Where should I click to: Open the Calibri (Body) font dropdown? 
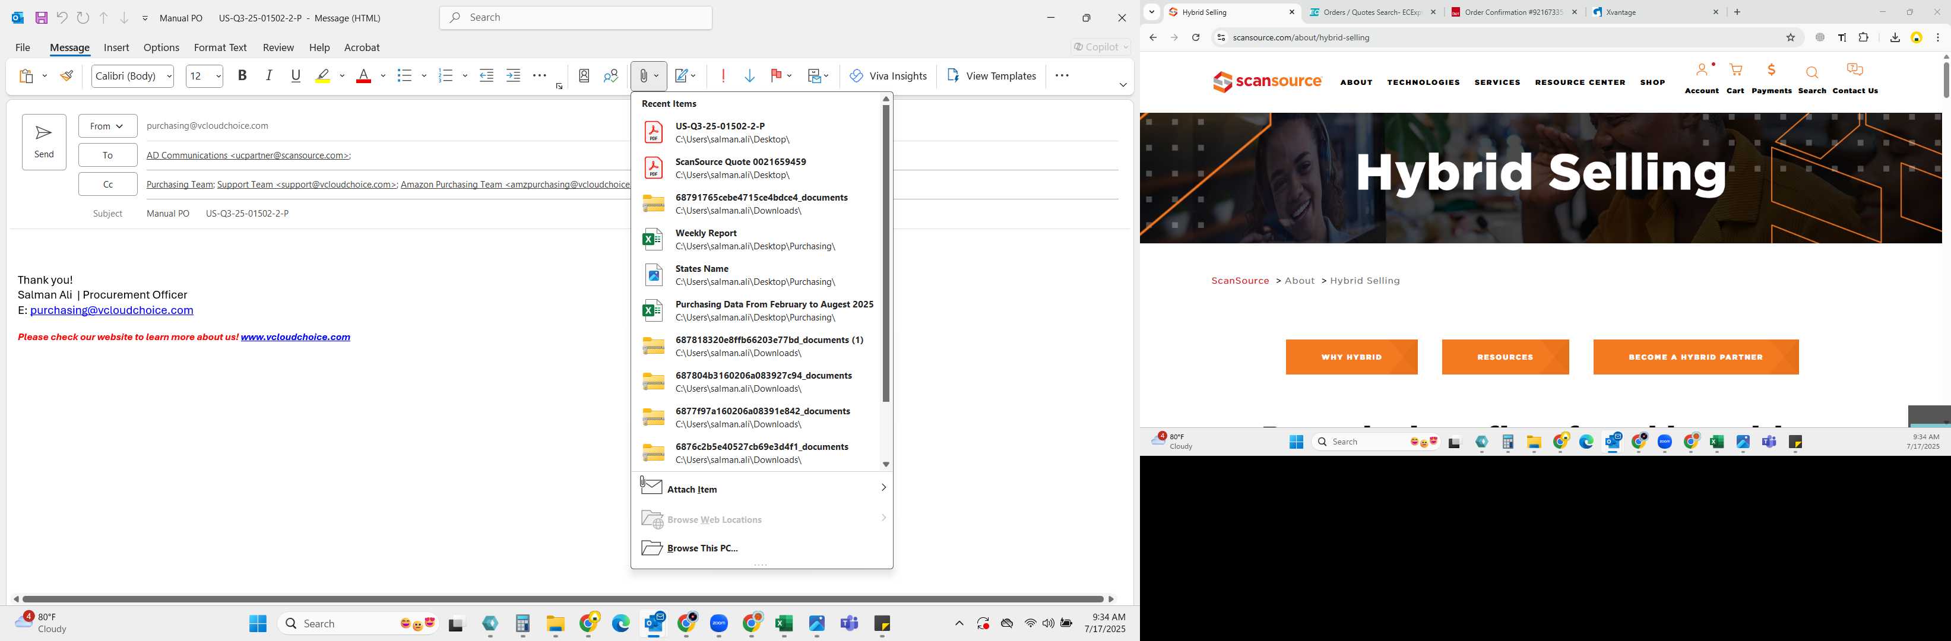132,76
